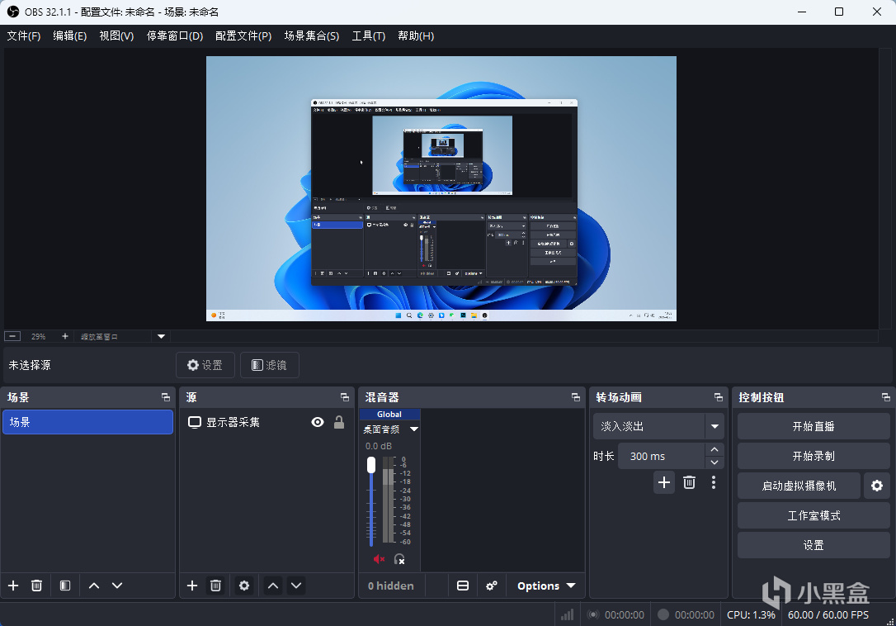Expand the mixer Options dropdown
Screen dimensions: 896x626
tap(545, 586)
